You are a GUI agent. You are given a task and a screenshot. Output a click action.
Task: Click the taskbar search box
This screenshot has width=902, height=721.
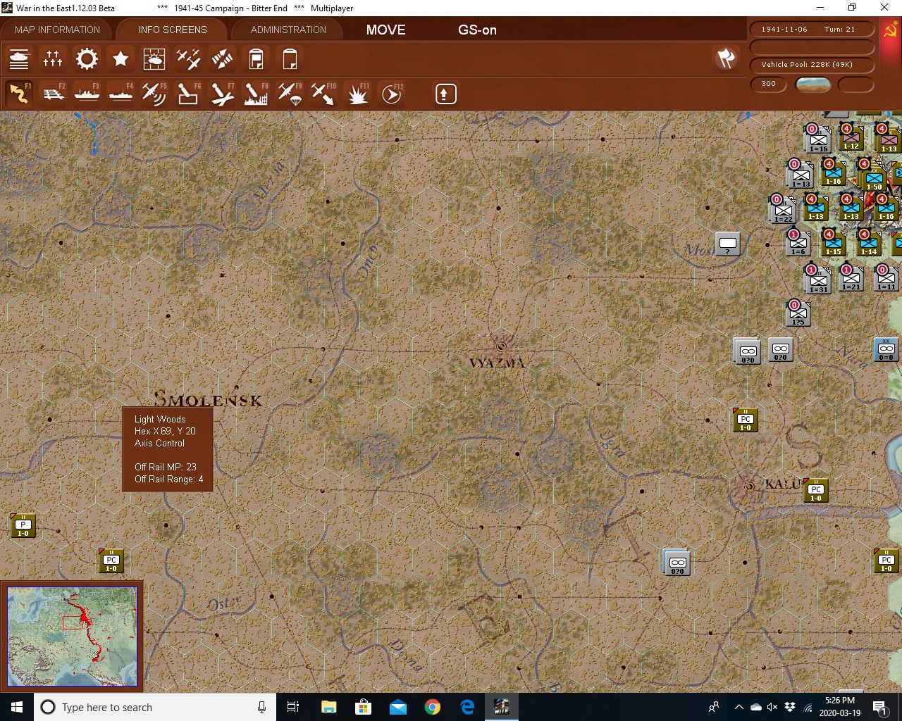[x=154, y=707]
